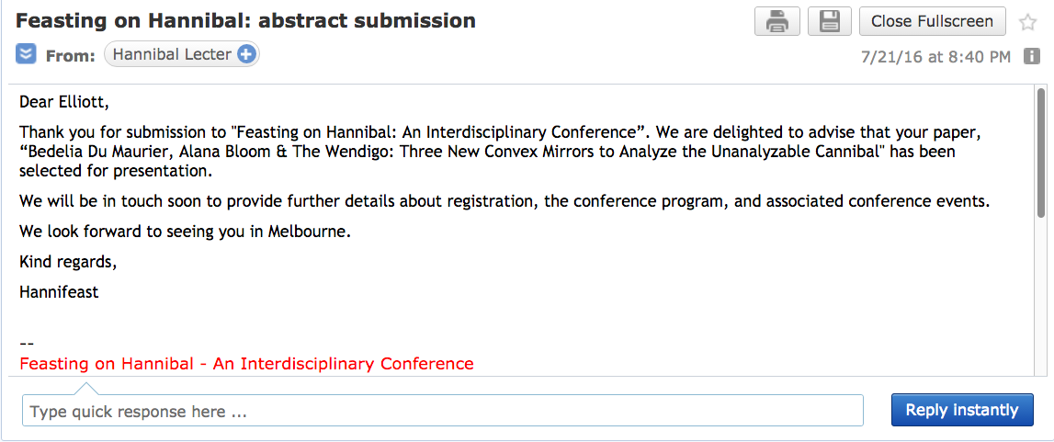Image resolution: width=1054 pixels, height=442 pixels.
Task: Save the message using the floppy disk icon
Action: [830, 21]
